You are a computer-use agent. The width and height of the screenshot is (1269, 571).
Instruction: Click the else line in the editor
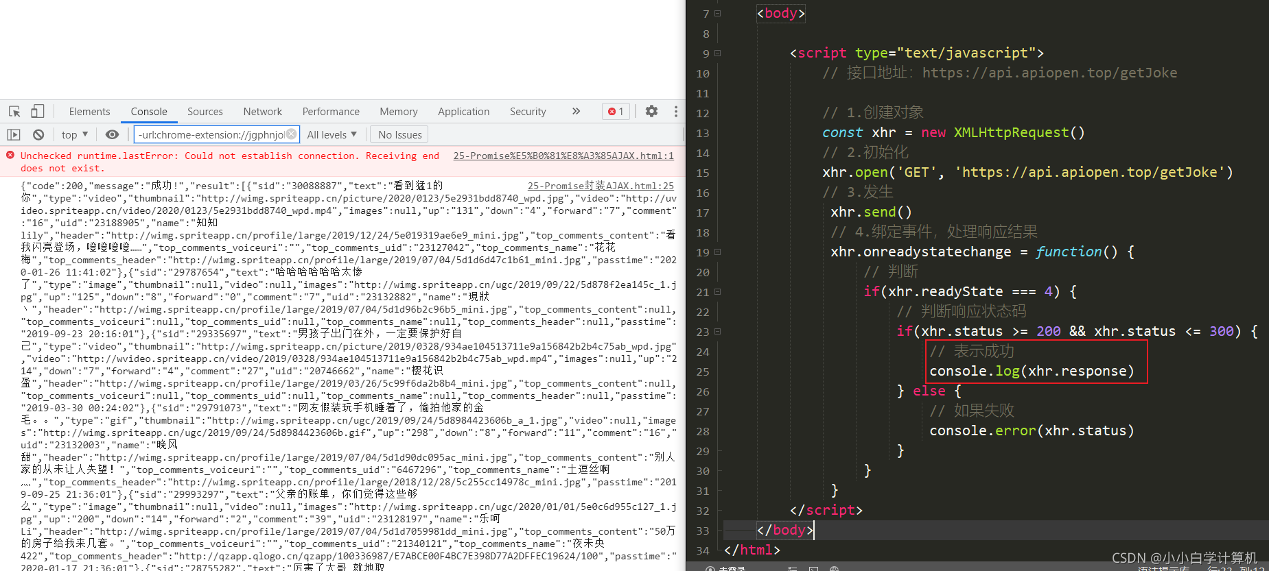click(929, 391)
